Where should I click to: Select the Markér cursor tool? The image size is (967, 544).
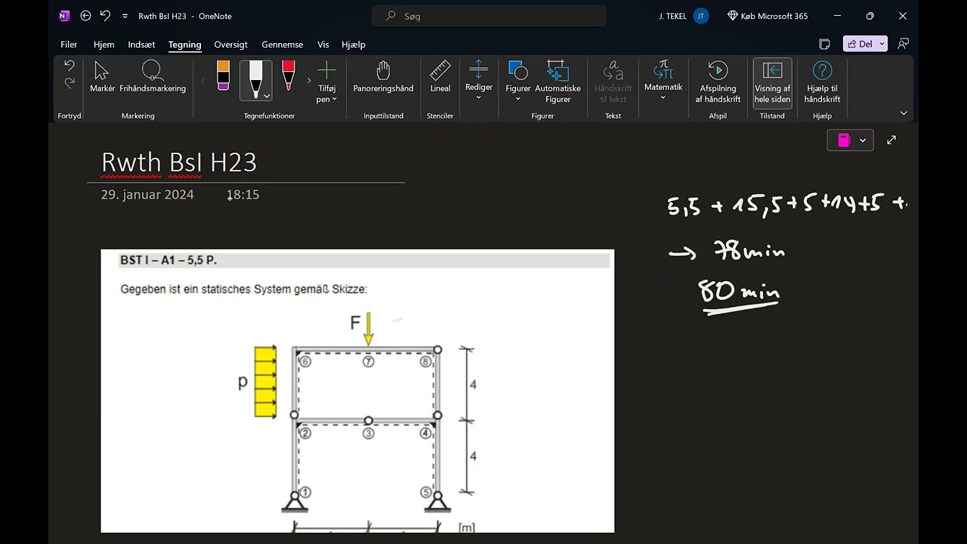click(102, 77)
